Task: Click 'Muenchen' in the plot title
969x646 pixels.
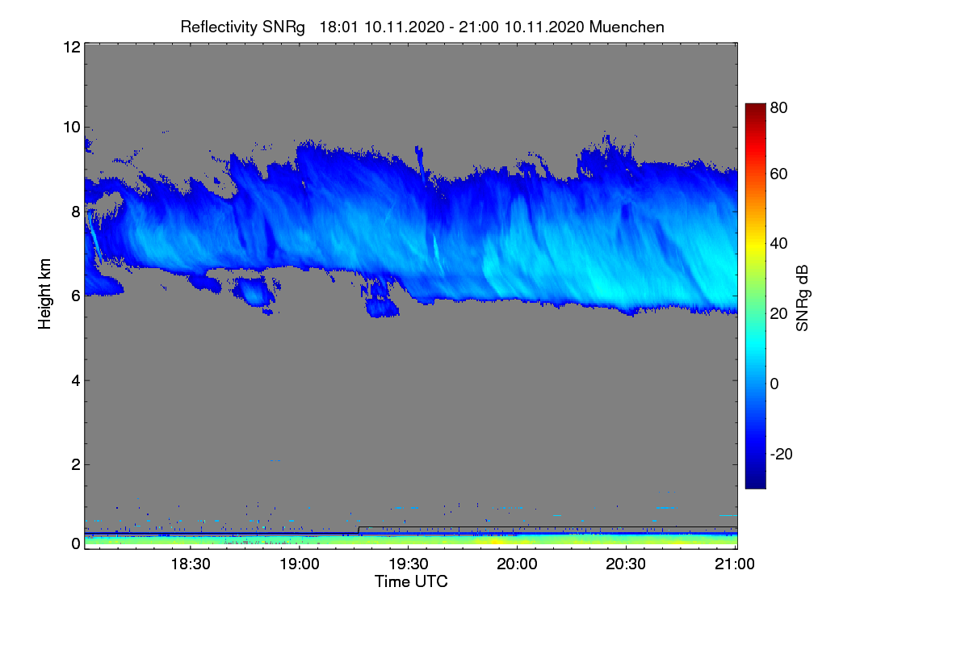Action: click(x=627, y=27)
